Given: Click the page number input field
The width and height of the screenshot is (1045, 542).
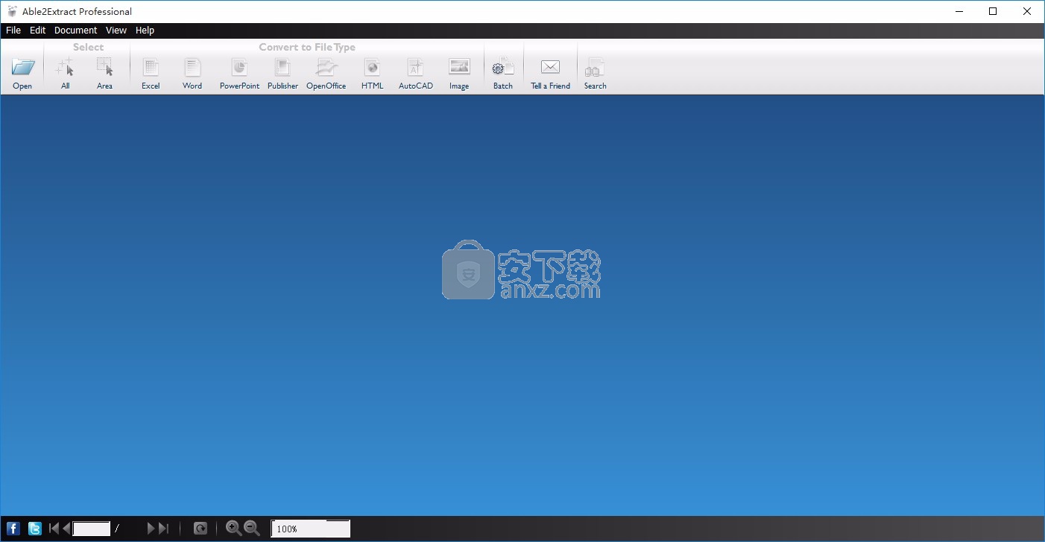Looking at the screenshot, I should coord(92,529).
